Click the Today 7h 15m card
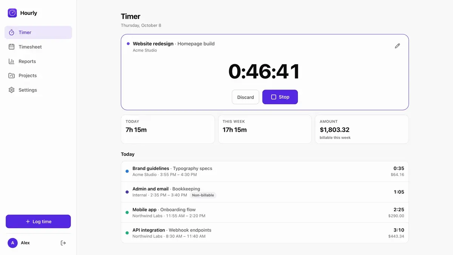The height and width of the screenshot is (255, 453). [x=168, y=129]
